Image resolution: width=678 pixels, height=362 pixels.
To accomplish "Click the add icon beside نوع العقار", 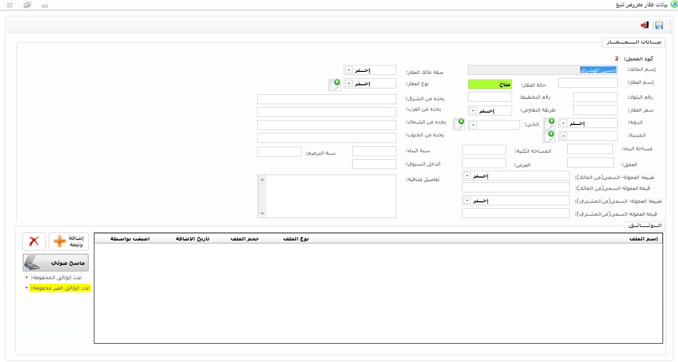I will (x=334, y=85).
